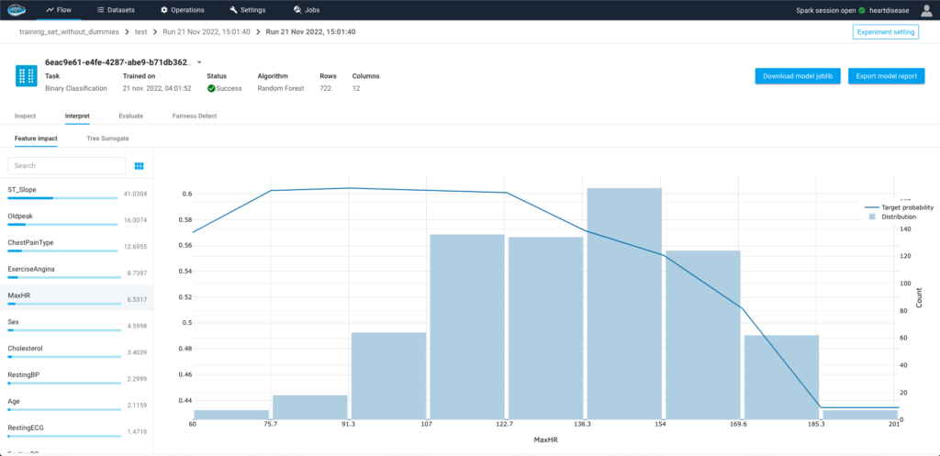
Task: Go to the test breadcrumb
Action: [140, 32]
